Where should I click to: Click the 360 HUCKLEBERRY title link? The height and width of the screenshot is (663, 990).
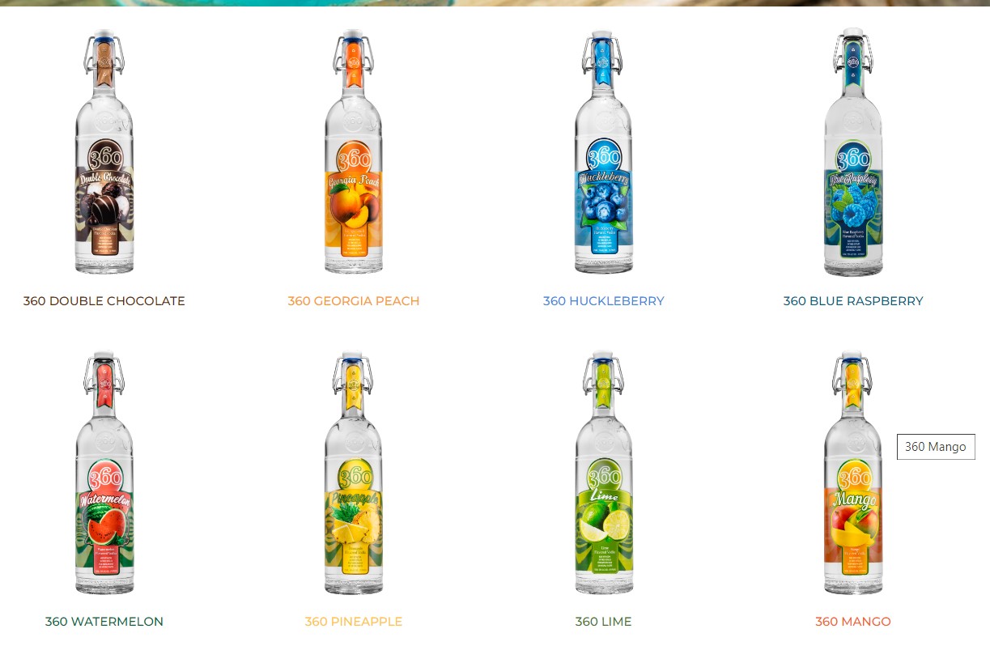pyautogui.click(x=603, y=301)
